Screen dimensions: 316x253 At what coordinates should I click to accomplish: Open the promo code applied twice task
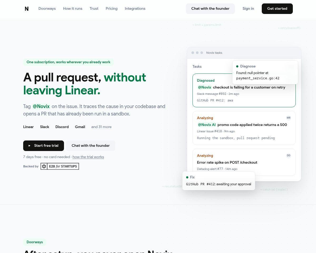(244, 128)
